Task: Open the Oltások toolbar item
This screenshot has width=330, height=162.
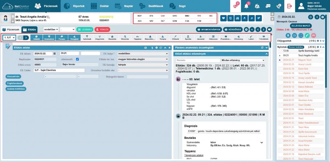Action: tap(175, 38)
